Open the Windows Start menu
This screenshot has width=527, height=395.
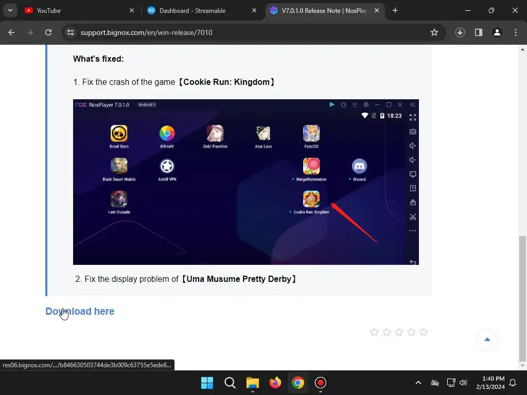(207, 383)
